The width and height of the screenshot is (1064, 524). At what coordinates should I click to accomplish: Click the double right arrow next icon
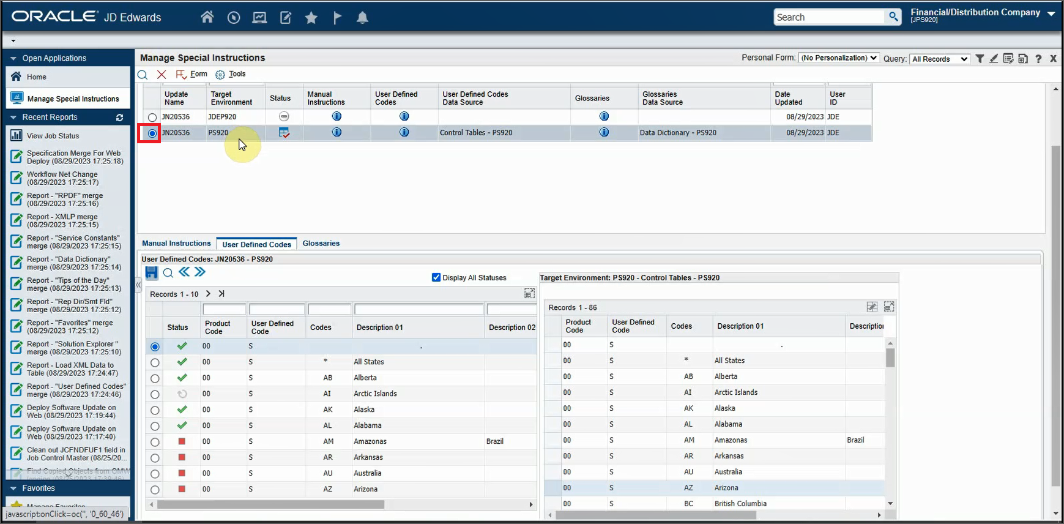coord(200,272)
